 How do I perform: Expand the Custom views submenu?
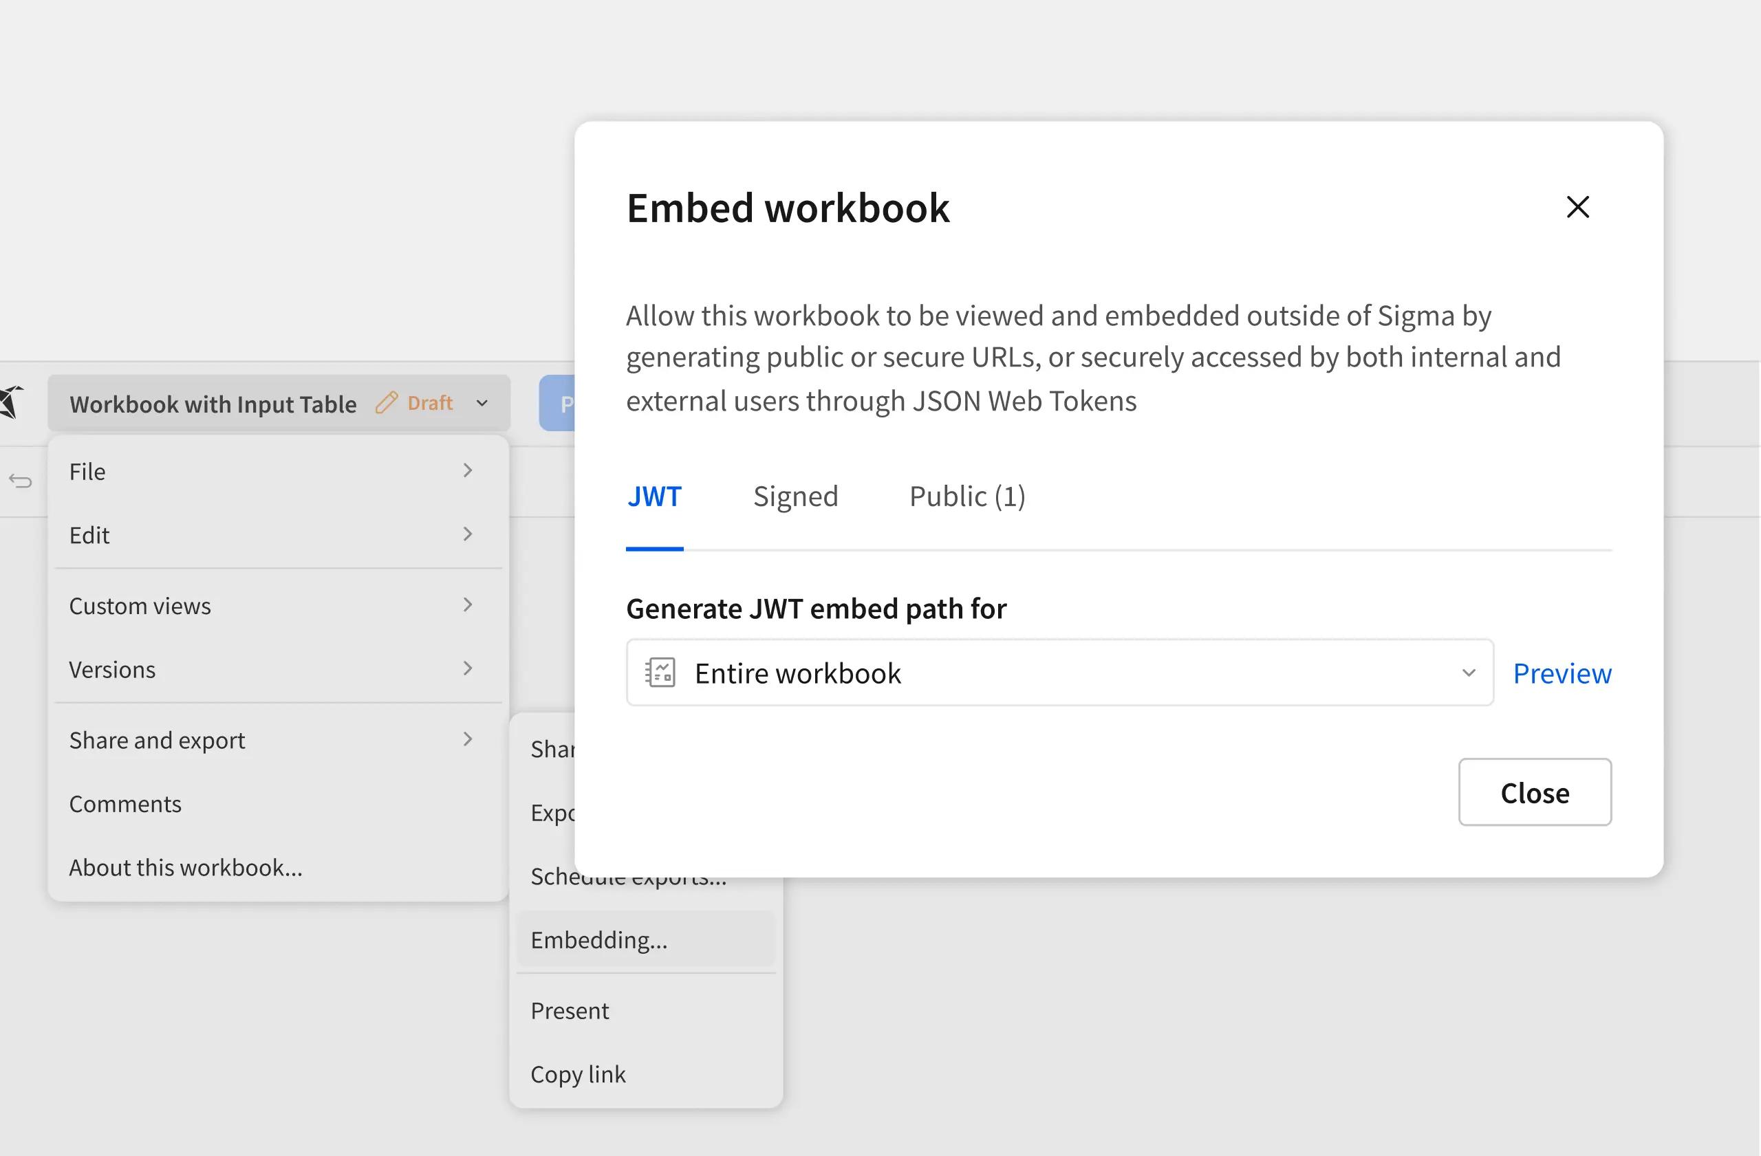(278, 606)
